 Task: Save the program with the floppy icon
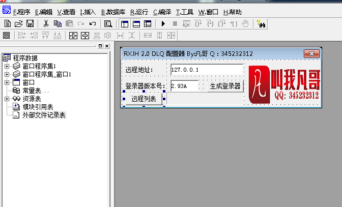point(30,23)
